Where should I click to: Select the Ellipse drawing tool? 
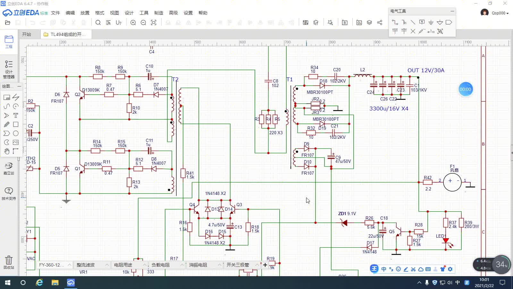point(16,133)
